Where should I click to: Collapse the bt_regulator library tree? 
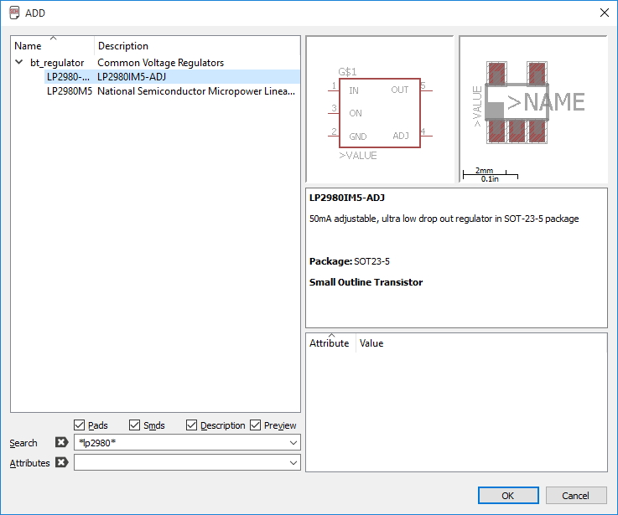18,62
